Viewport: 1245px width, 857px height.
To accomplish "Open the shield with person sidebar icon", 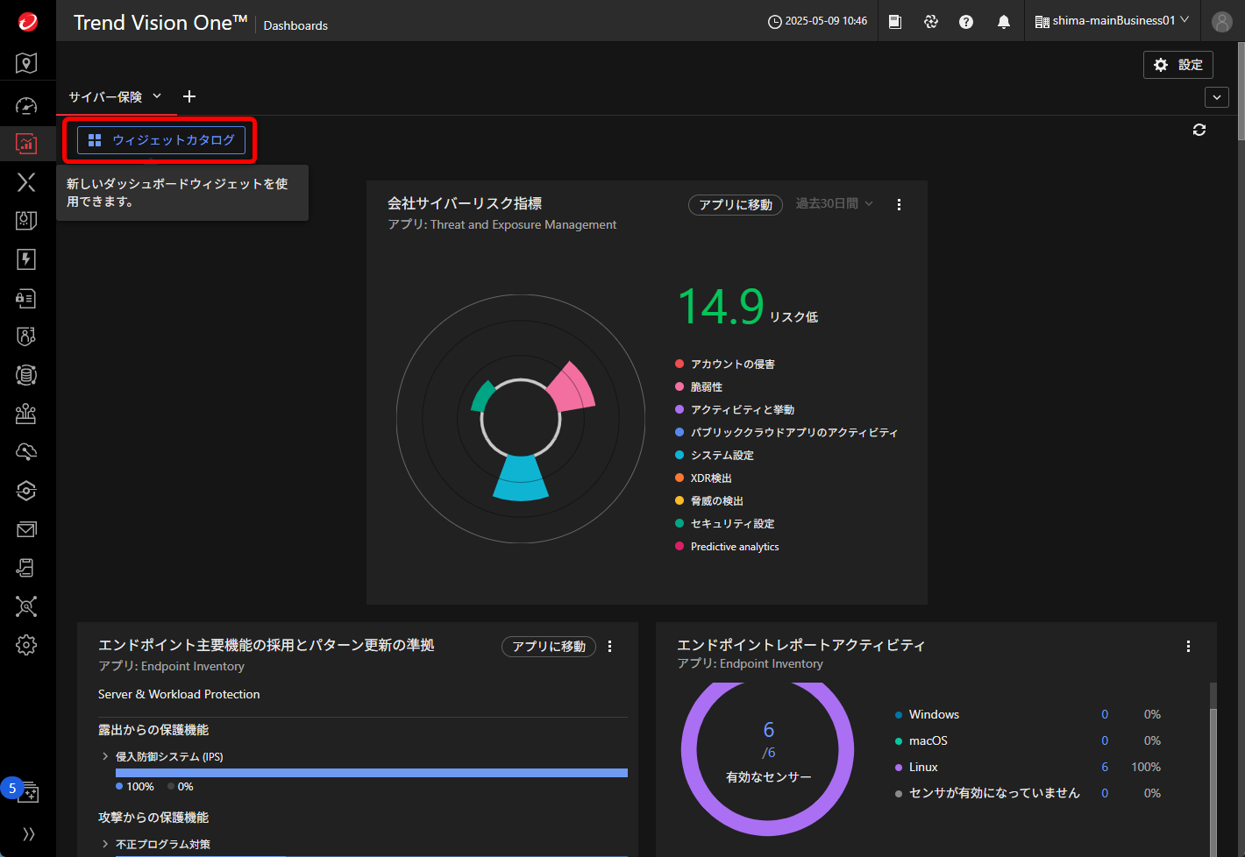I will [26, 336].
